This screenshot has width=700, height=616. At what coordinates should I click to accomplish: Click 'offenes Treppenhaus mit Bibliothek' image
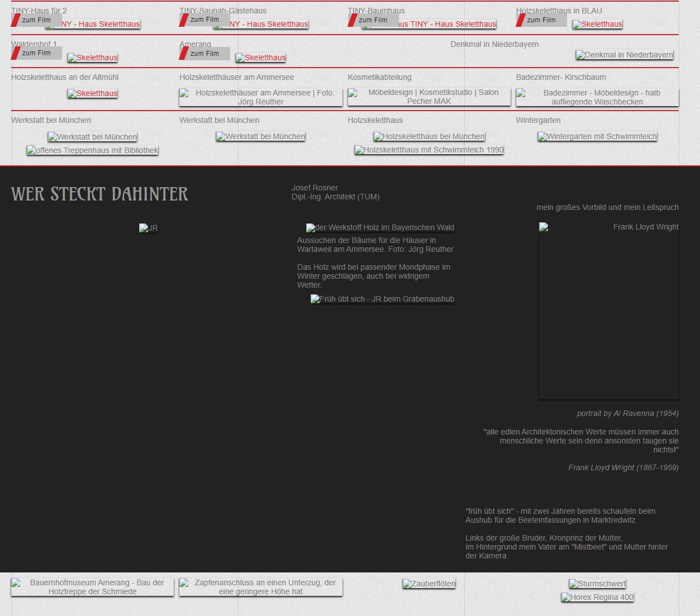92,150
